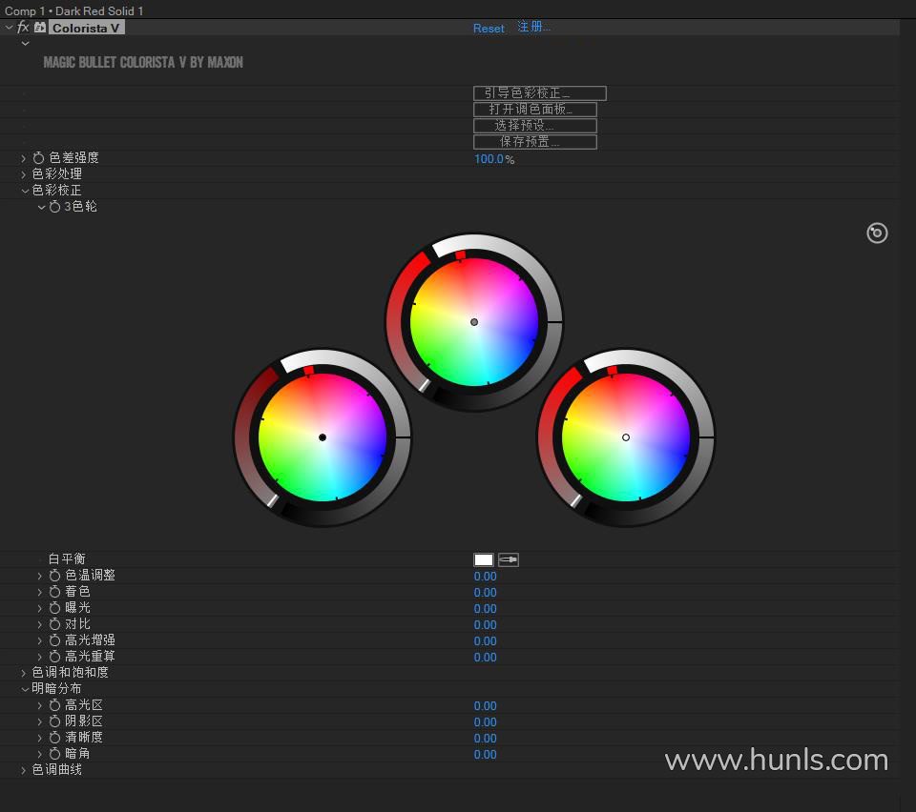Expand the 对比 property

coord(40,625)
